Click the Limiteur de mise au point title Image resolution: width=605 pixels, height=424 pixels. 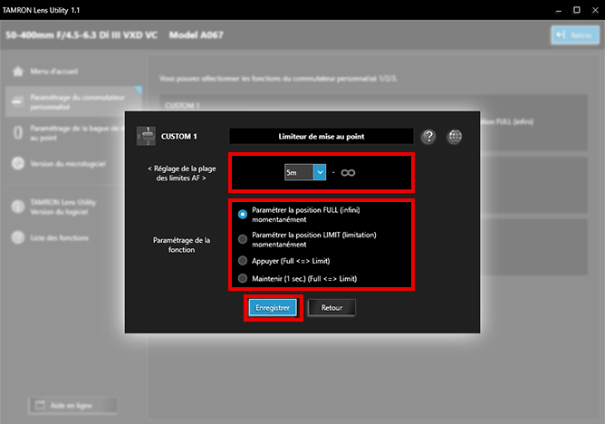321,136
